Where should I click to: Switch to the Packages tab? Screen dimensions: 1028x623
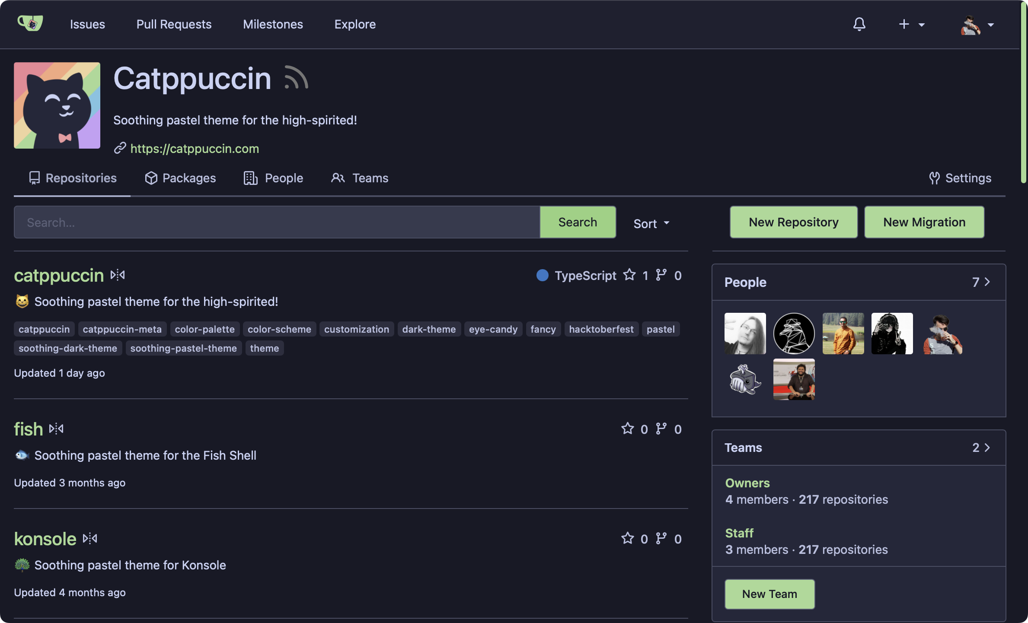click(180, 178)
